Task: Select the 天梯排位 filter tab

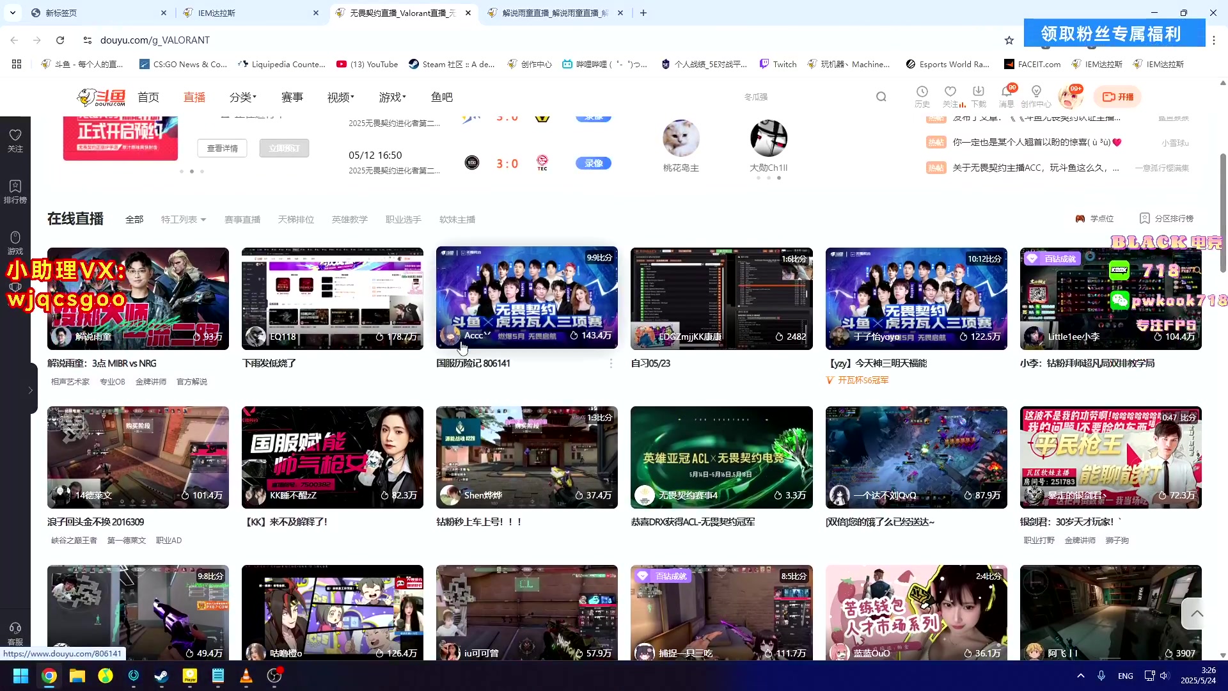Action: point(296,219)
